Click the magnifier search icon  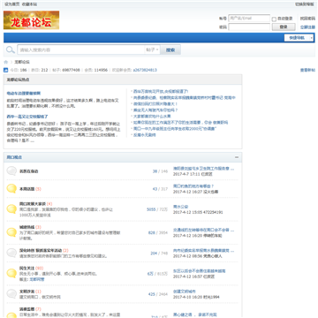pos(11,49)
